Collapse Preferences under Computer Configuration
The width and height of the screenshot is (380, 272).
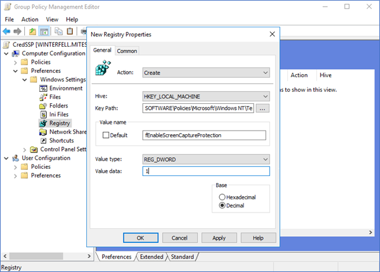click(x=15, y=71)
